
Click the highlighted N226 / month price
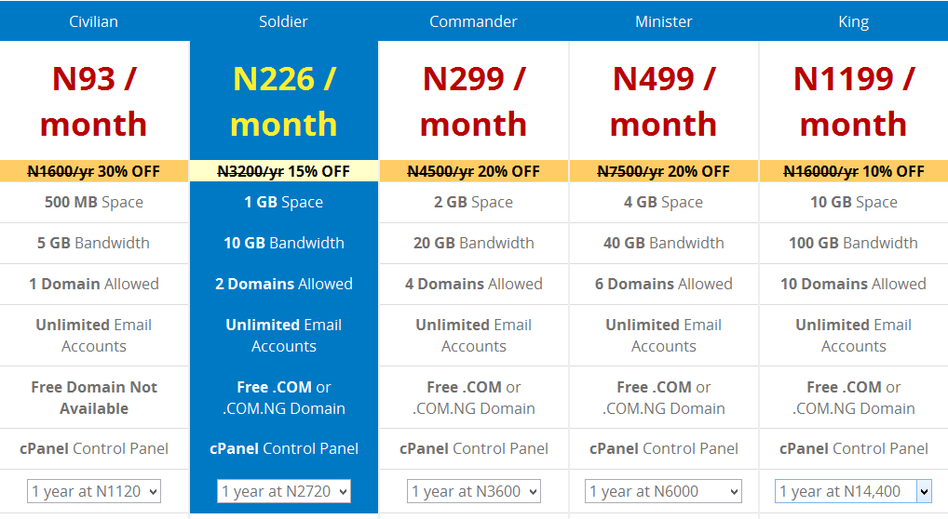pos(283,101)
